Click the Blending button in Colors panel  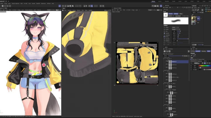coord(204,51)
